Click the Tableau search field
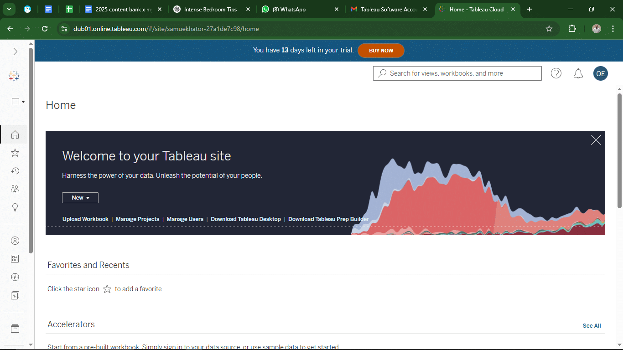This screenshot has height=350, width=623. click(x=457, y=73)
